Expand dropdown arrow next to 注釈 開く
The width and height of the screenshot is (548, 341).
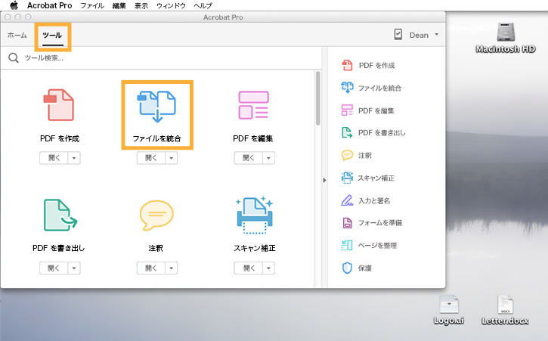[172, 268]
